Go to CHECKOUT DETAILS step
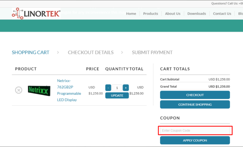 click(x=91, y=52)
